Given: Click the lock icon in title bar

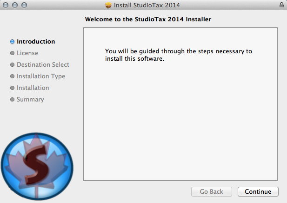Looking at the screenshot, I should [281, 5].
